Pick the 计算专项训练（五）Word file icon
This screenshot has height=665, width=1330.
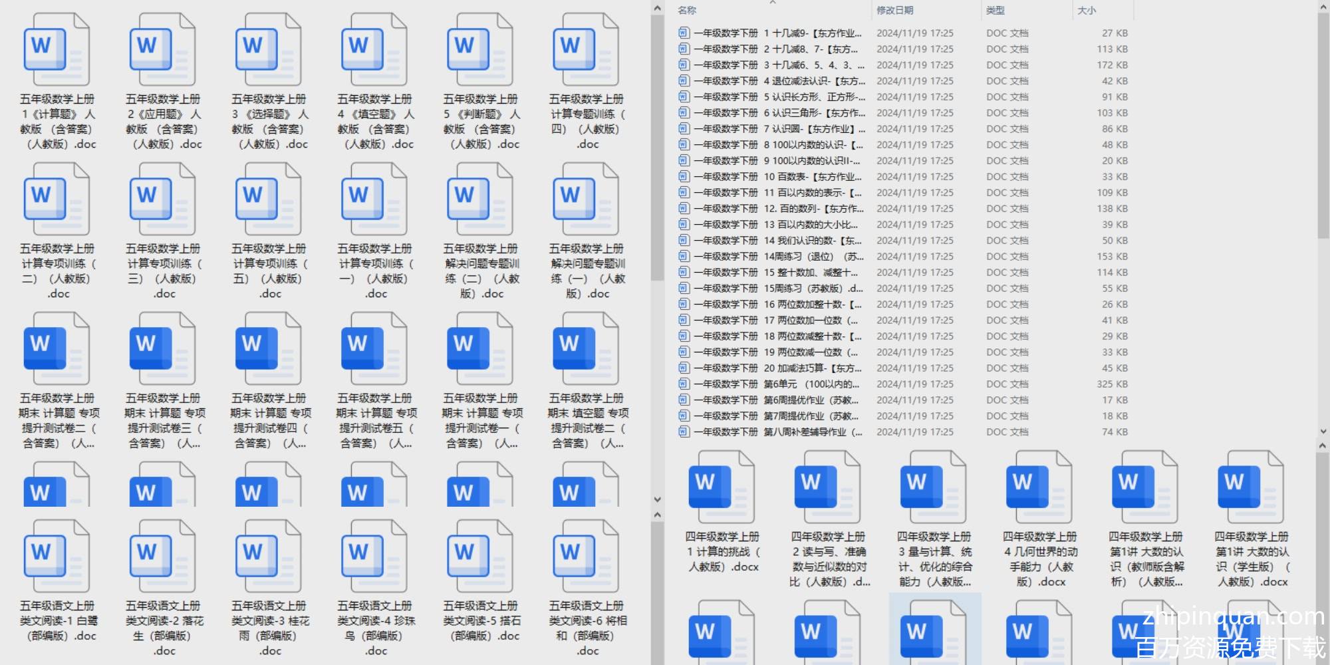(x=268, y=199)
